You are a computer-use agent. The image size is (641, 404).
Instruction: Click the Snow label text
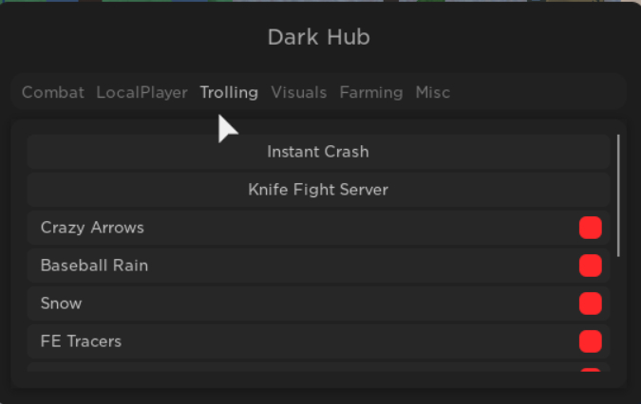[x=62, y=303]
